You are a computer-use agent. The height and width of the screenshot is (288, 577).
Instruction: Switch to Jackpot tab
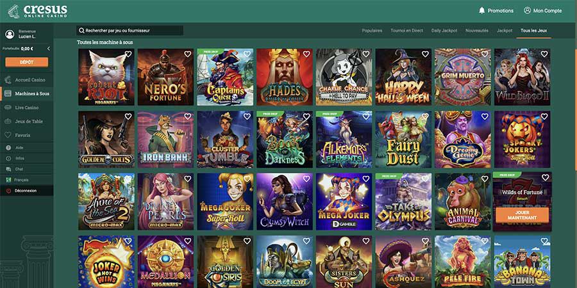coord(504,31)
